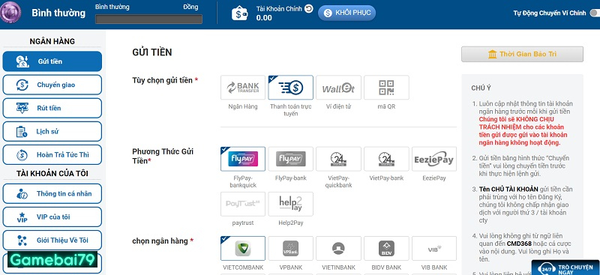
Task: Select VPBANK bank logo
Action: 290,248
